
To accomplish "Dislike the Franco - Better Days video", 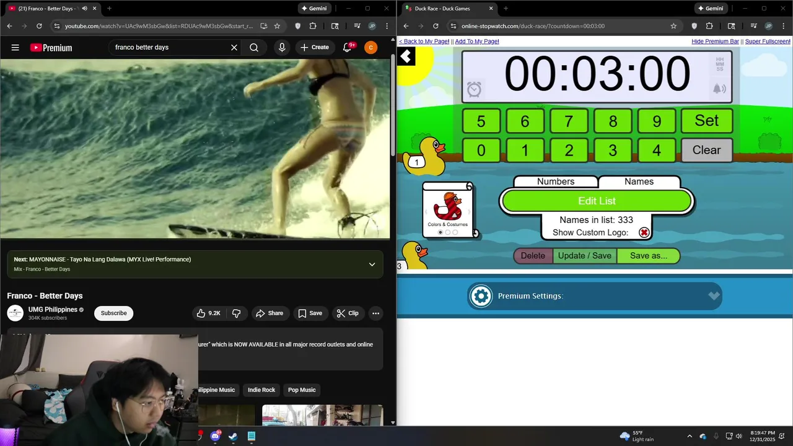I will click(236, 313).
